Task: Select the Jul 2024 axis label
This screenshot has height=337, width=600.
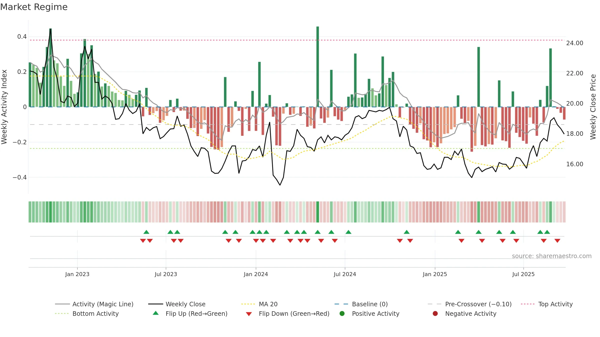Action: coord(345,274)
